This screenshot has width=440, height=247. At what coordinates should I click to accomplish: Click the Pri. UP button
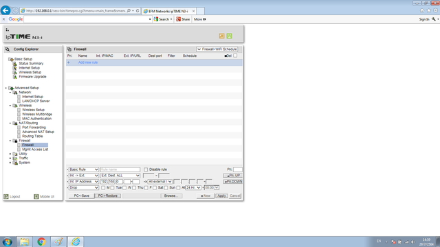pyautogui.click(x=233, y=176)
